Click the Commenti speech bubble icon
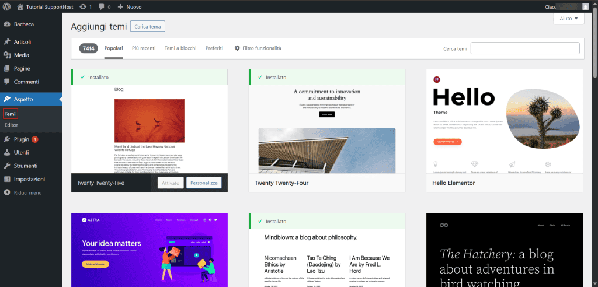Image resolution: width=598 pixels, height=287 pixels. (7, 82)
